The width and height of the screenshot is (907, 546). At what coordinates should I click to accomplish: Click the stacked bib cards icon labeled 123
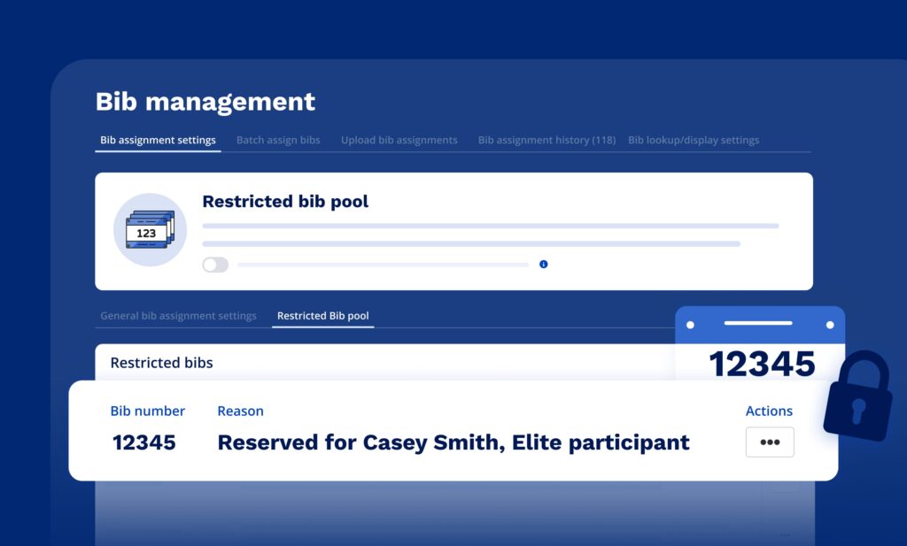(150, 230)
